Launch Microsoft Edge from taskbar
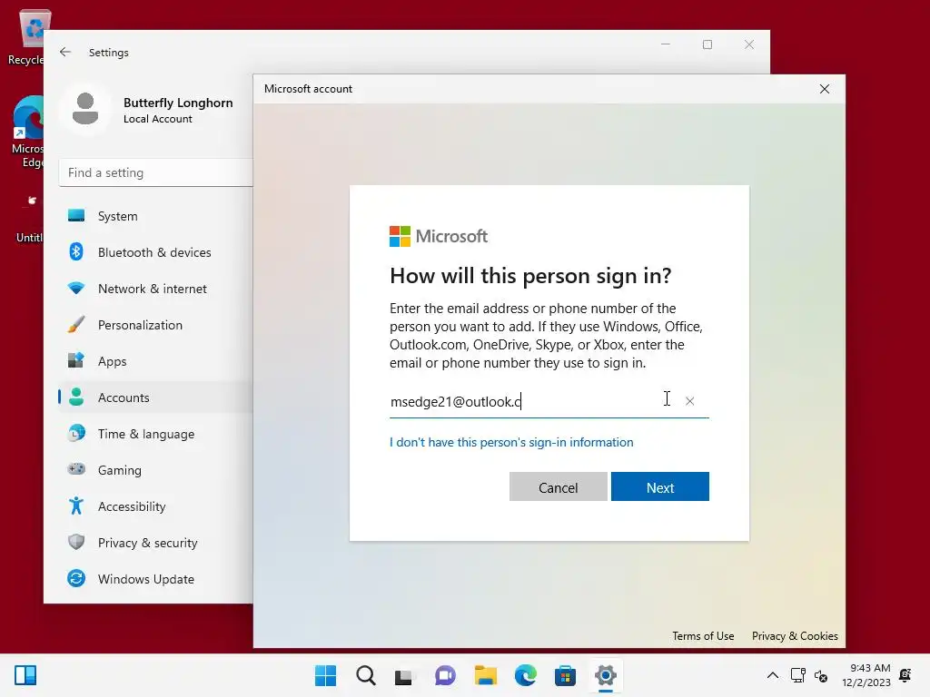Viewport: 930px width, 697px height. (x=526, y=675)
